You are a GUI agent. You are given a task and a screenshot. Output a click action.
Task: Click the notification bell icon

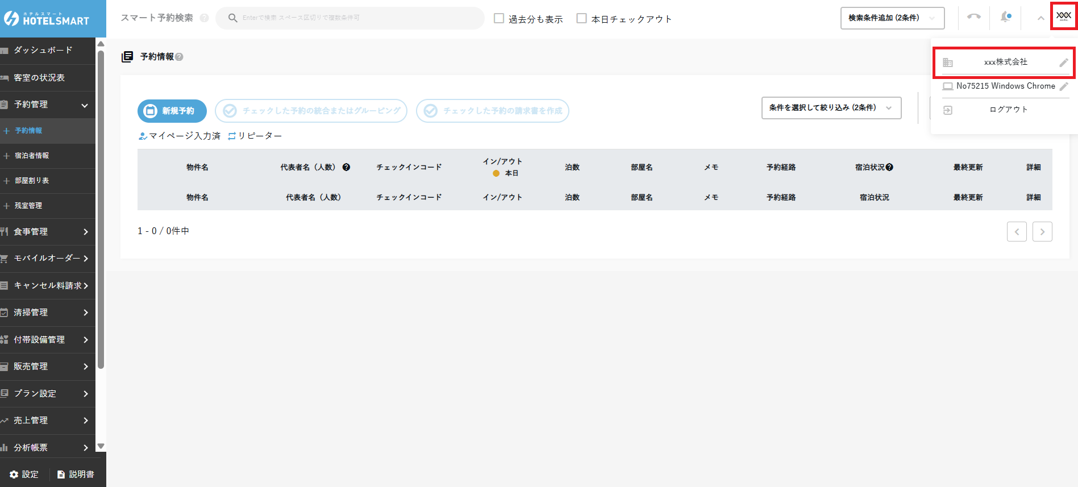pyautogui.click(x=1005, y=17)
